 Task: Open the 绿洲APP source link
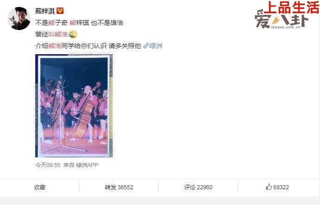pos(87,165)
